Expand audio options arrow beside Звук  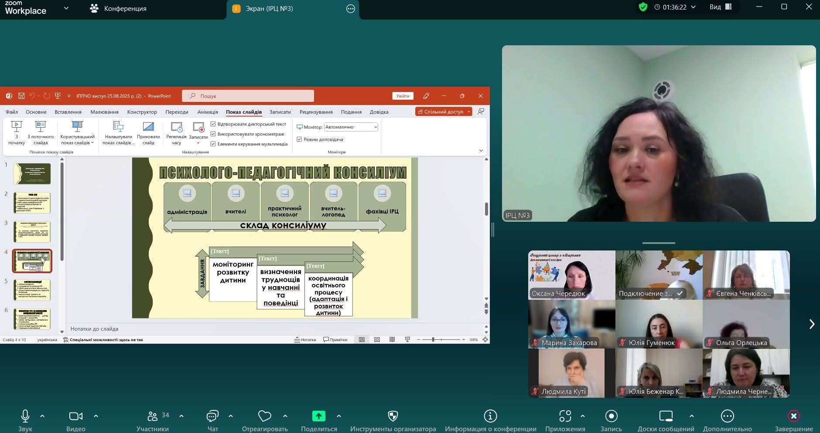[42, 416]
